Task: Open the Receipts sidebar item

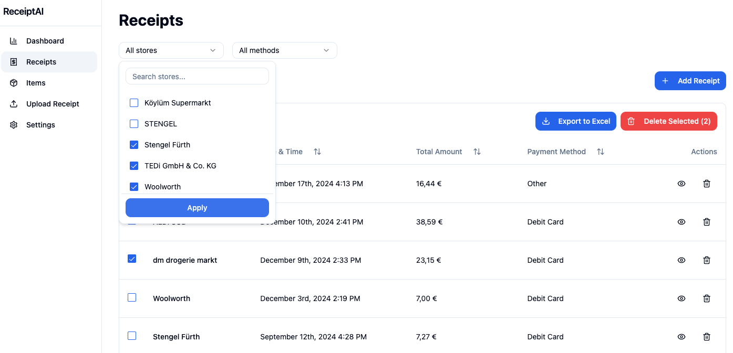Action: click(49, 62)
